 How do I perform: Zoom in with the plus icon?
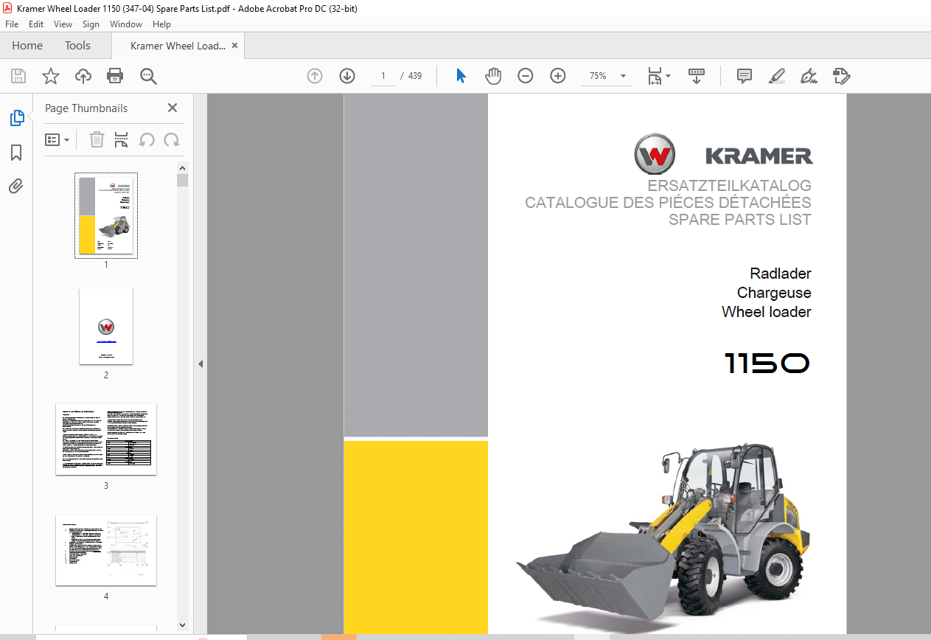pyautogui.click(x=558, y=76)
